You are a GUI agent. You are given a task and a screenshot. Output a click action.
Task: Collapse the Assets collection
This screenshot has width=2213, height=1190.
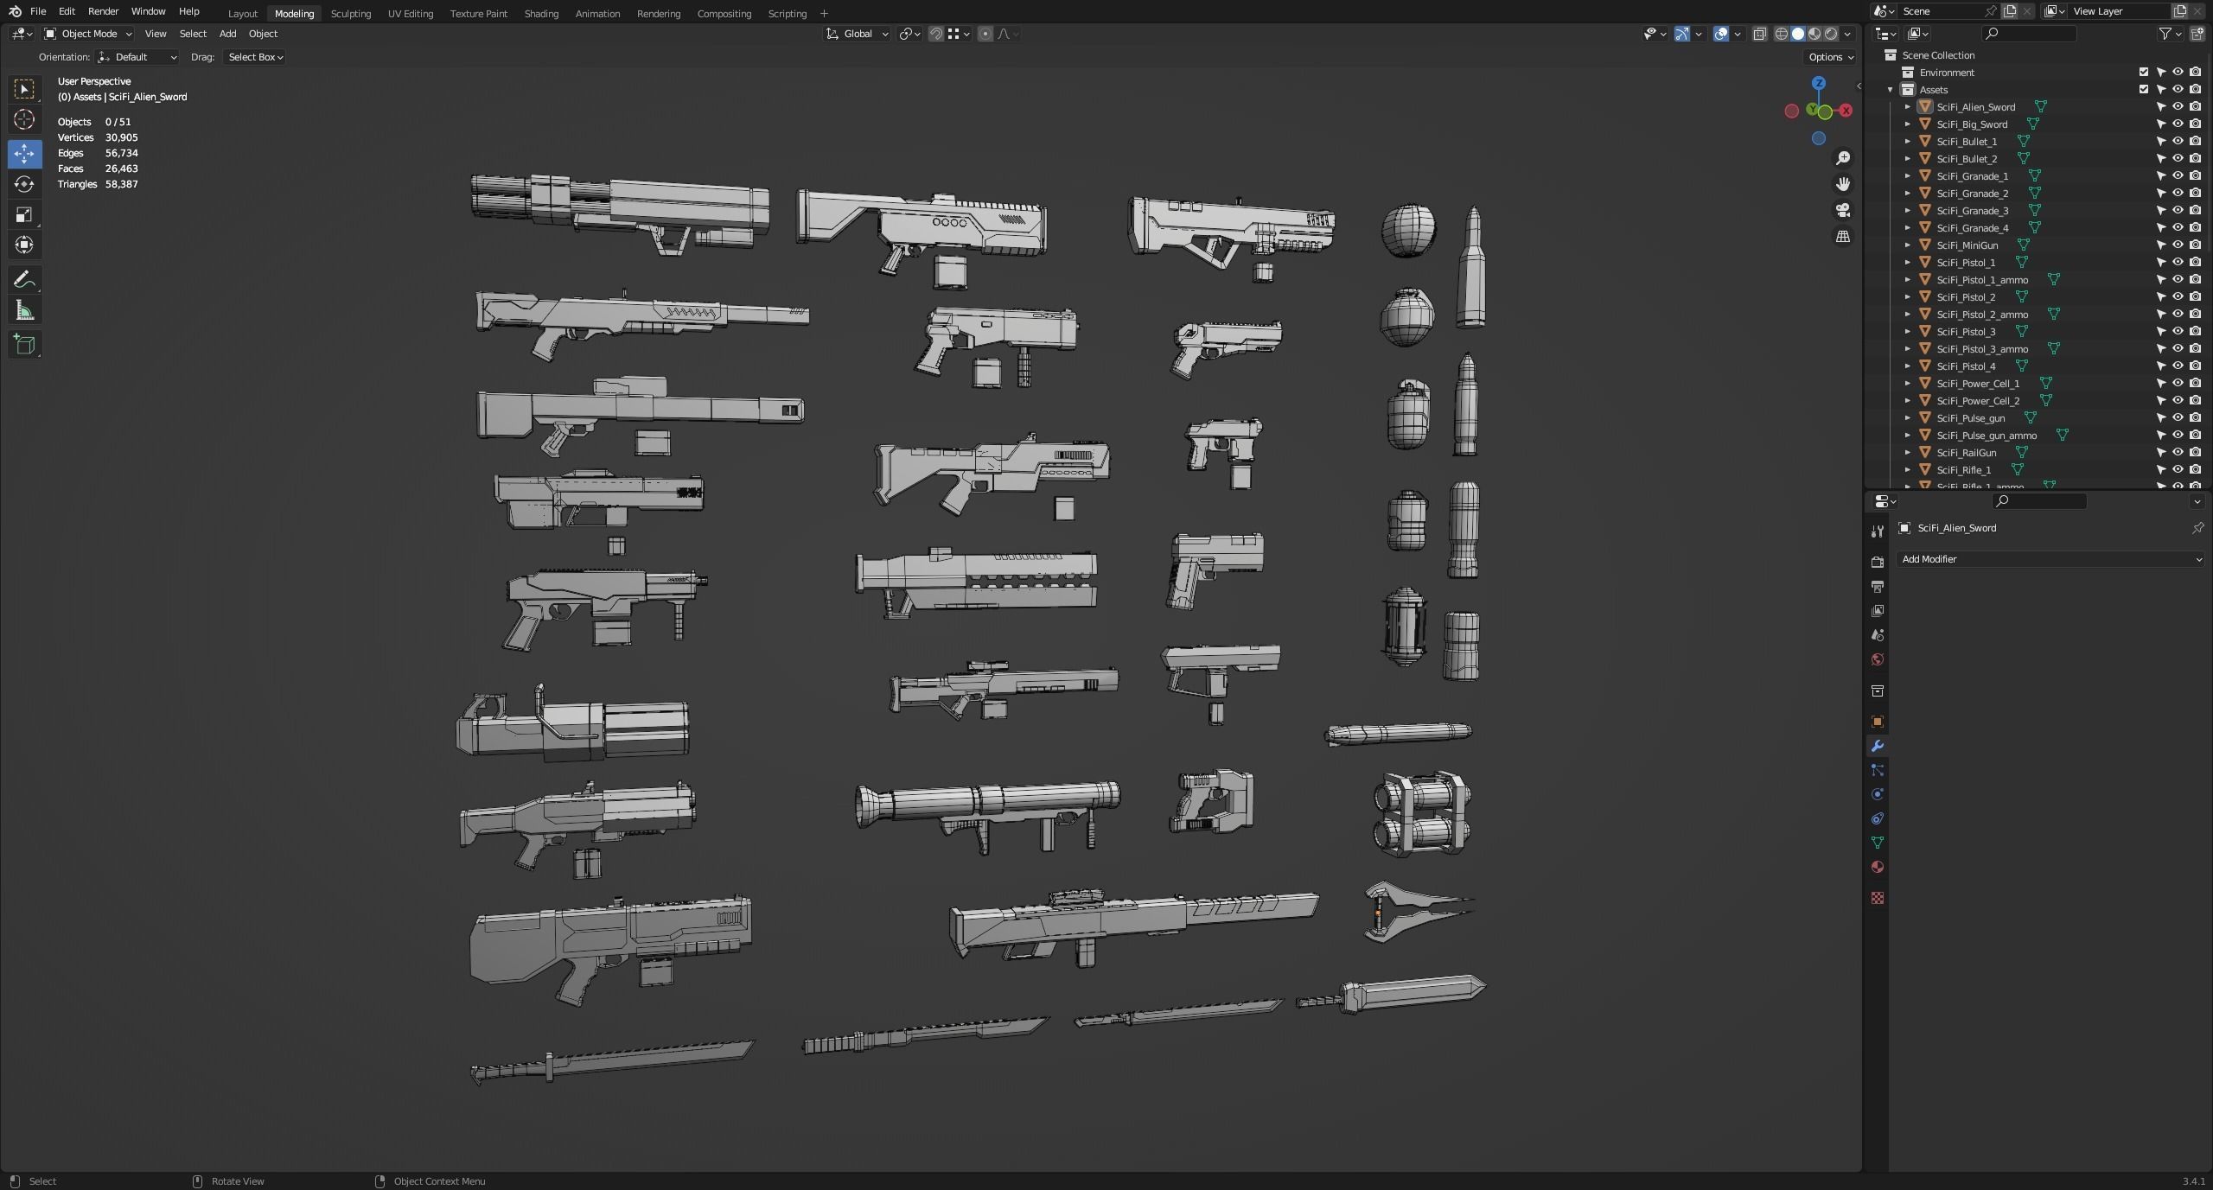[x=1891, y=90]
